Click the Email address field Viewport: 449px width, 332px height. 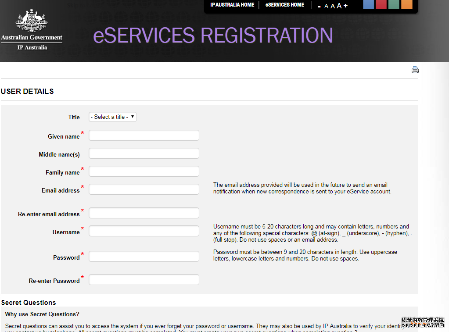point(144,189)
